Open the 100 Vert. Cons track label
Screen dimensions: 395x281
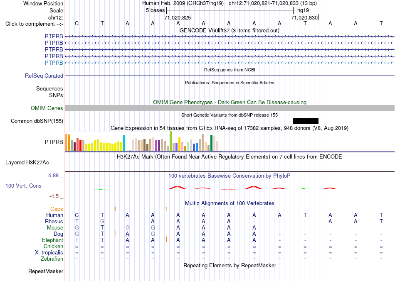tap(23, 186)
